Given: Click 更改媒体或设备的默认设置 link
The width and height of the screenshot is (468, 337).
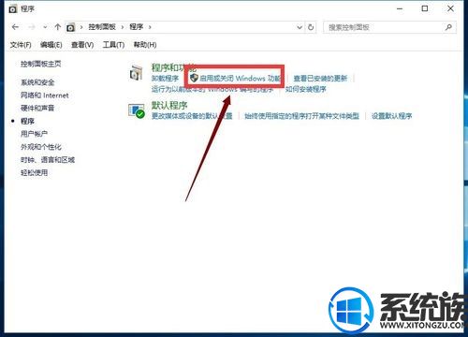Looking at the screenshot, I should (192, 116).
